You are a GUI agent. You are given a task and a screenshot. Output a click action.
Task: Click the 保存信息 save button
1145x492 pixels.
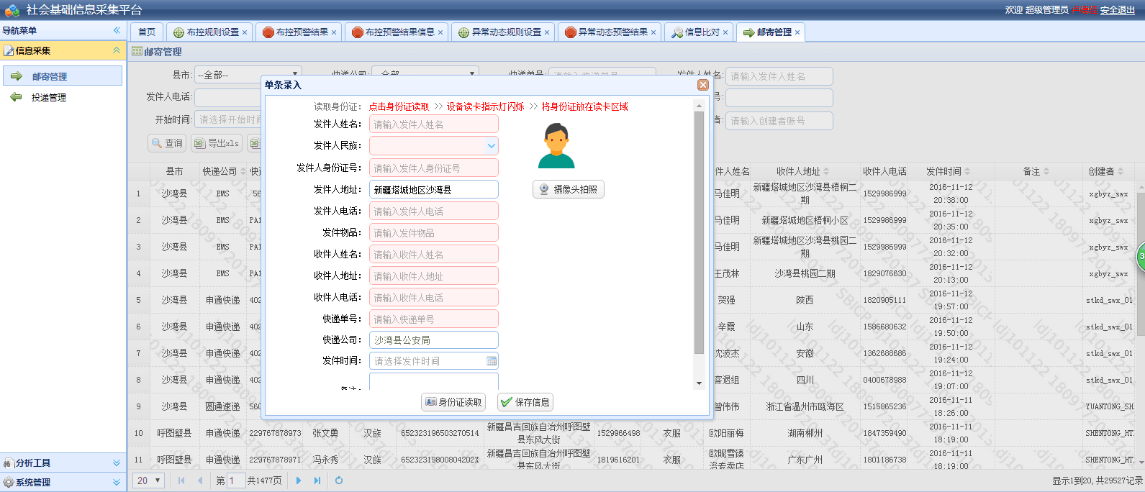click(x=525, y=402)
